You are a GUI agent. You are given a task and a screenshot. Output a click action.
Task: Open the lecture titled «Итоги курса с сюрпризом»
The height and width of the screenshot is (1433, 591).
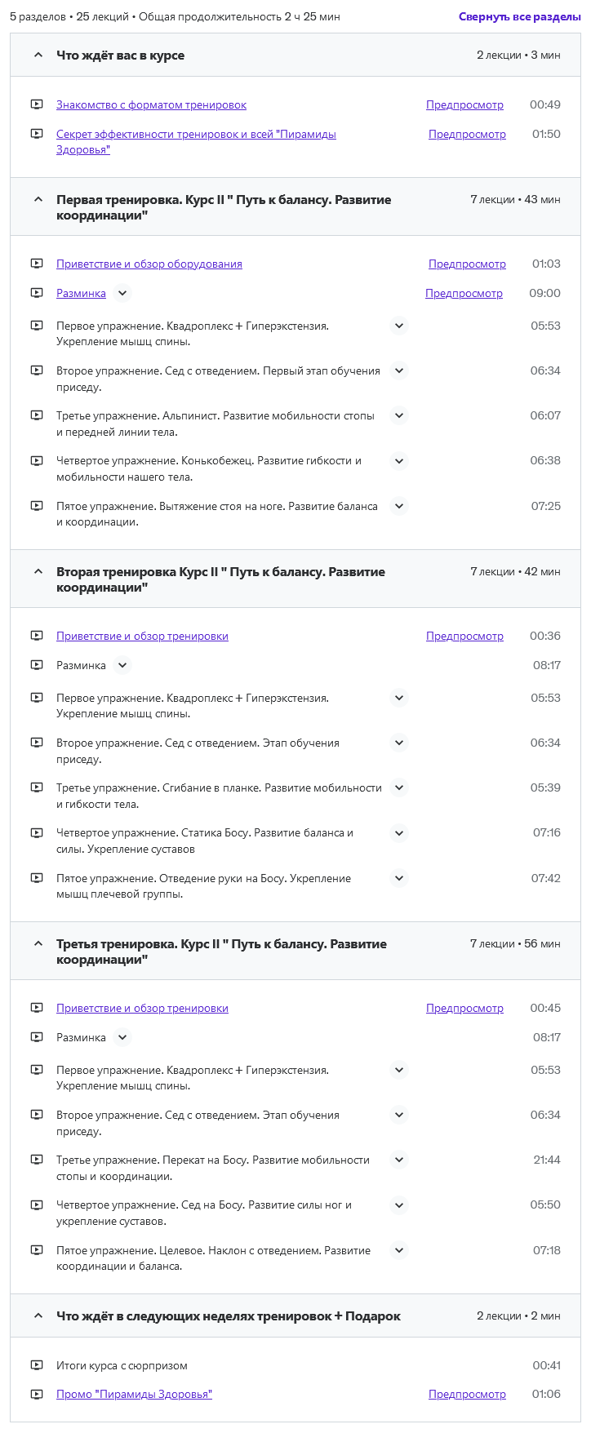tap(122, 1365)
